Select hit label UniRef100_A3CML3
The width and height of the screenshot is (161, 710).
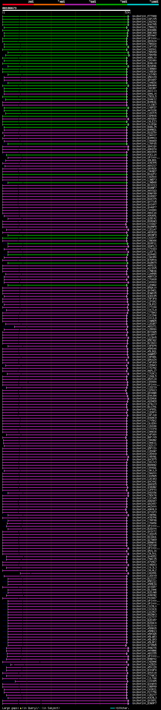144,697
